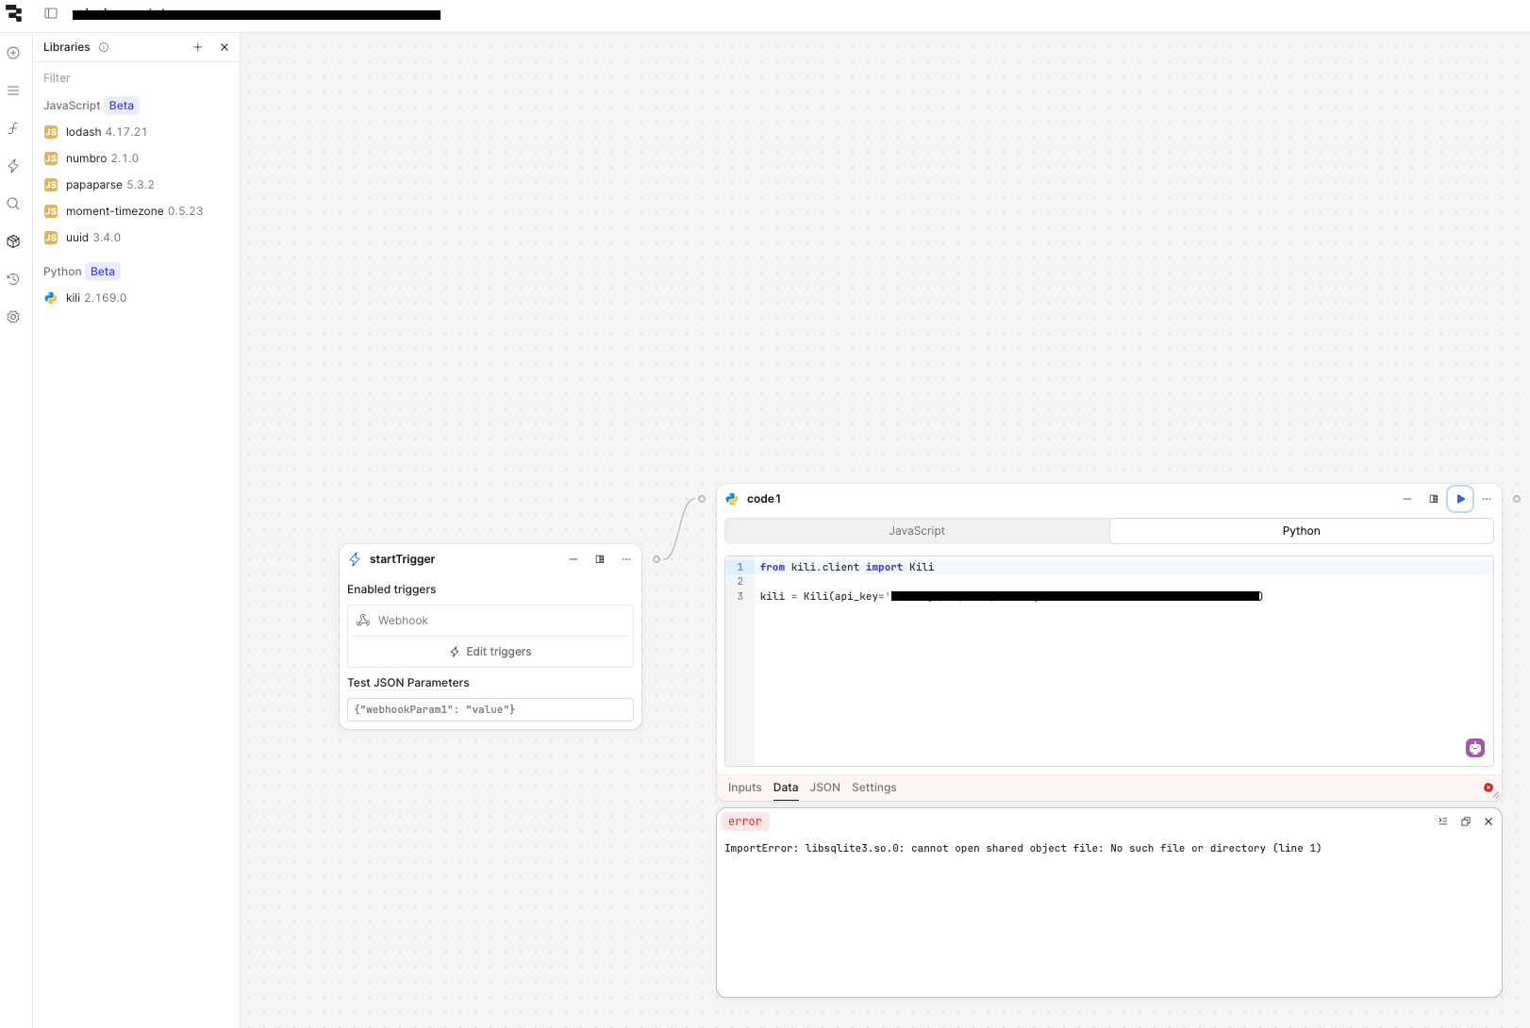The height and width of the screenshot is (1028, 1530).
Task: Open the Settings tab in code1
Action: (874, 788)
